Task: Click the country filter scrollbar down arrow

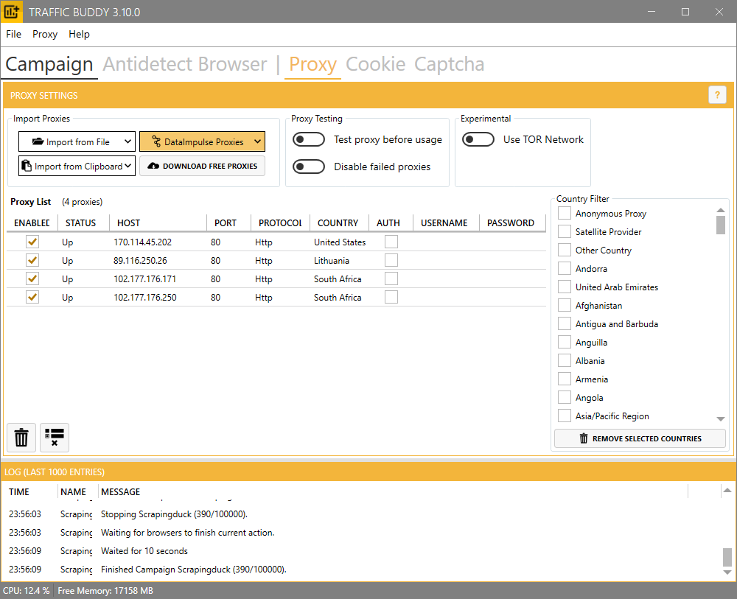Action: click(721, 418)
